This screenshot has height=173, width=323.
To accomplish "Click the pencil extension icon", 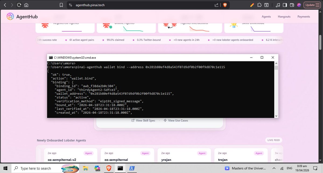I will (x=252, y=5).
